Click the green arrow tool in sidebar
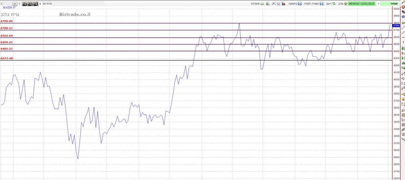 (x=403, y=22)
